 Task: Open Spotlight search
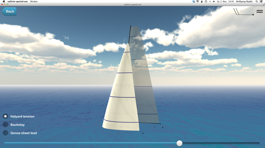pos(256,1)
